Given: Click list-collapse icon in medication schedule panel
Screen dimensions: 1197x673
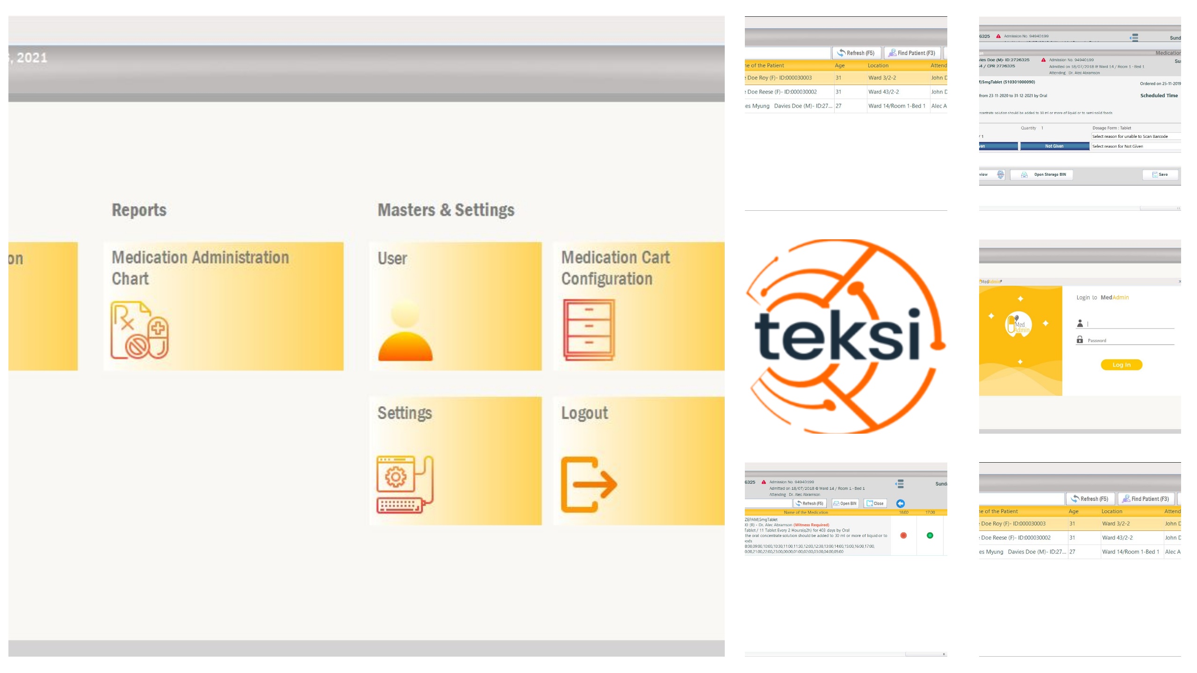Looking at the screenshot, I should click(x=900, y=484).
